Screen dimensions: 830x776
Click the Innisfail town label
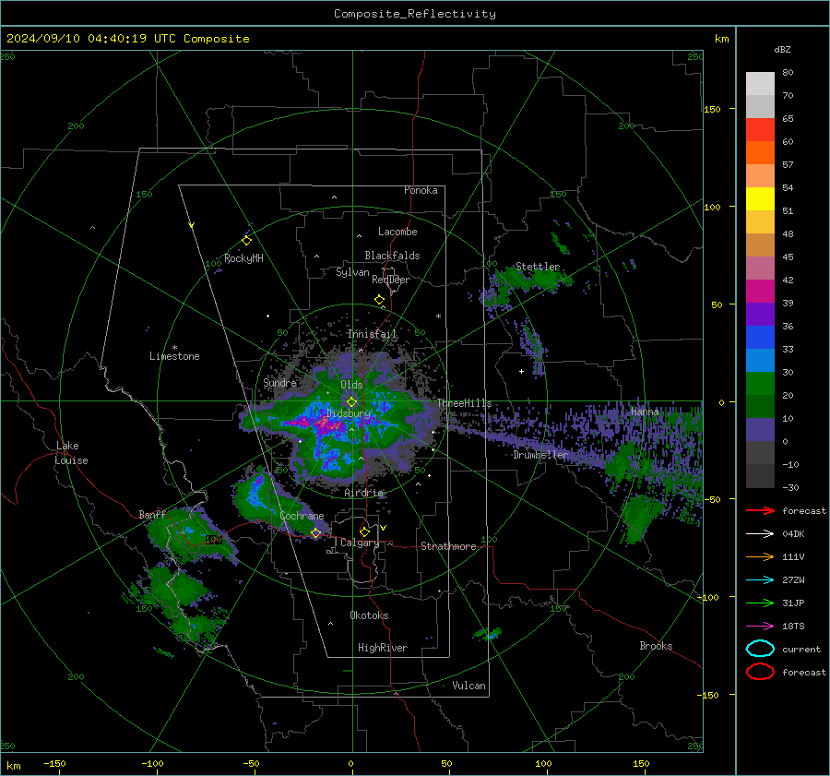coord(372,334)
